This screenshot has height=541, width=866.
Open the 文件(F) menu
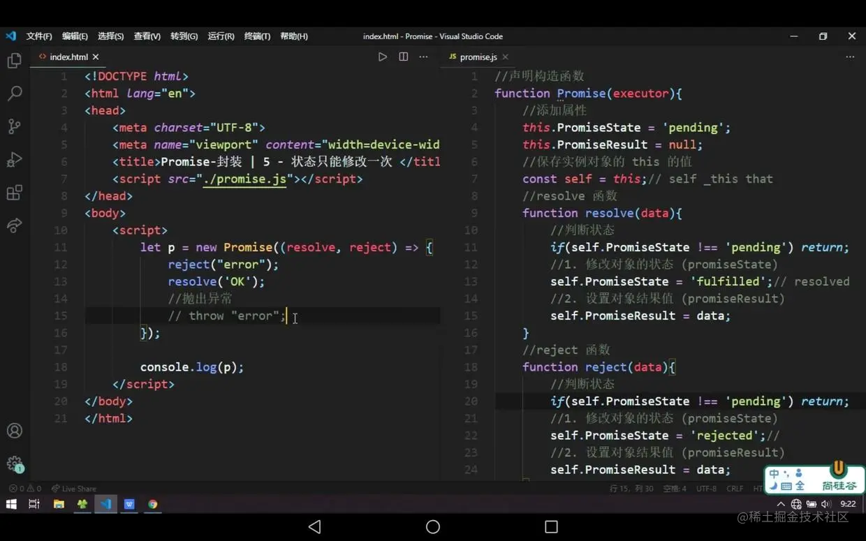pos(39,36)
